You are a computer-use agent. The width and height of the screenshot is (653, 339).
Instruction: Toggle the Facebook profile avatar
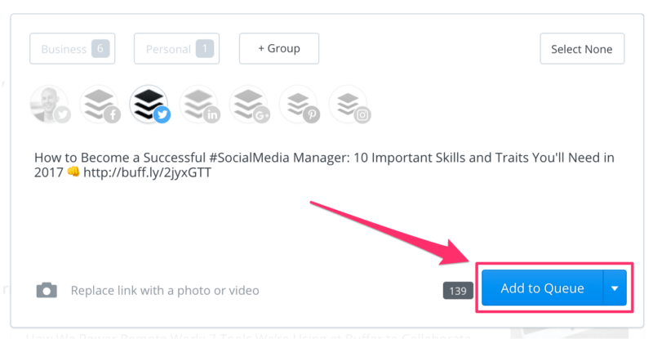coord(100,105)
